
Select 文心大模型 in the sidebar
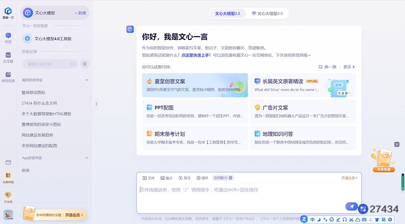coord(45,13)
